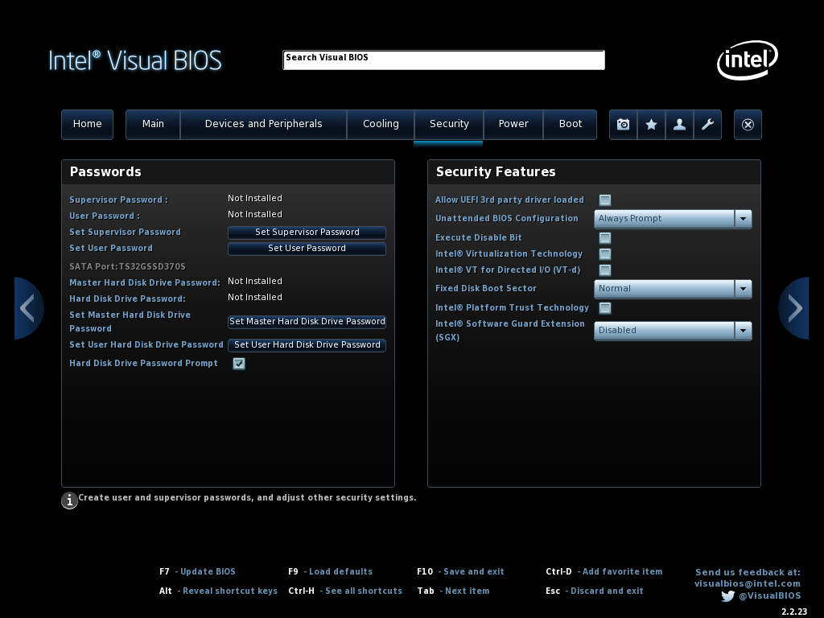Click the Master Hard Disk Drive Password label
This screenshot has width=824, height=618.
click(x=145, y=282)
